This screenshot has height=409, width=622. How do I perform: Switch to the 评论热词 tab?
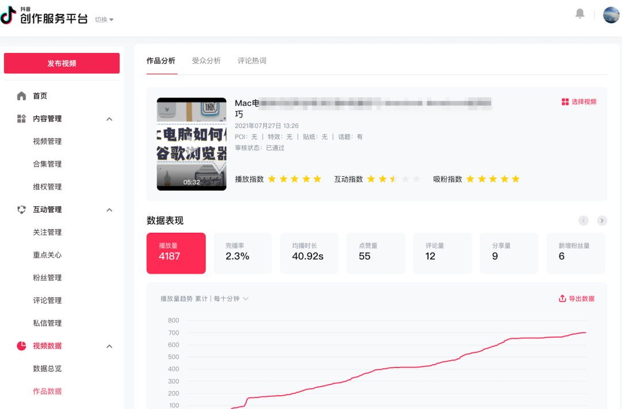[x=252, y=60]
